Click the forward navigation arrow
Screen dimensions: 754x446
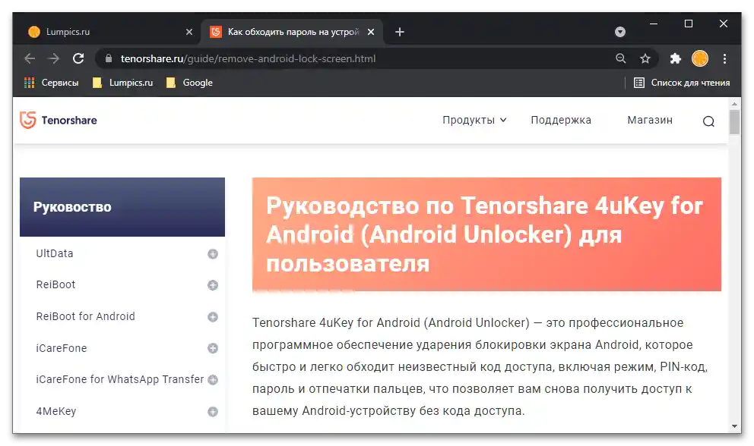point(54,58)
